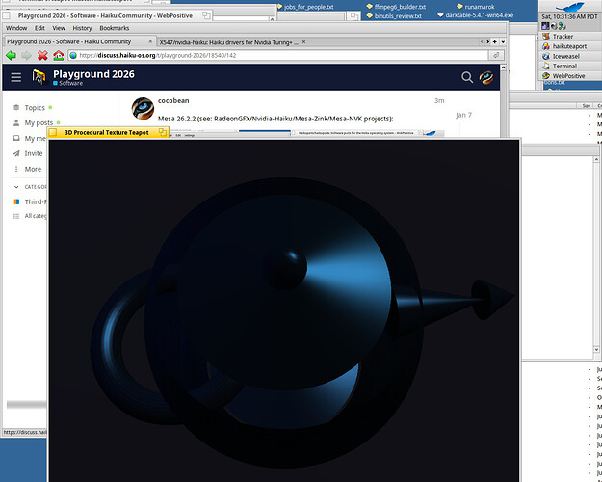Select darktable-5.4.1-win64.exe on desktop

(x=476, y=15)
